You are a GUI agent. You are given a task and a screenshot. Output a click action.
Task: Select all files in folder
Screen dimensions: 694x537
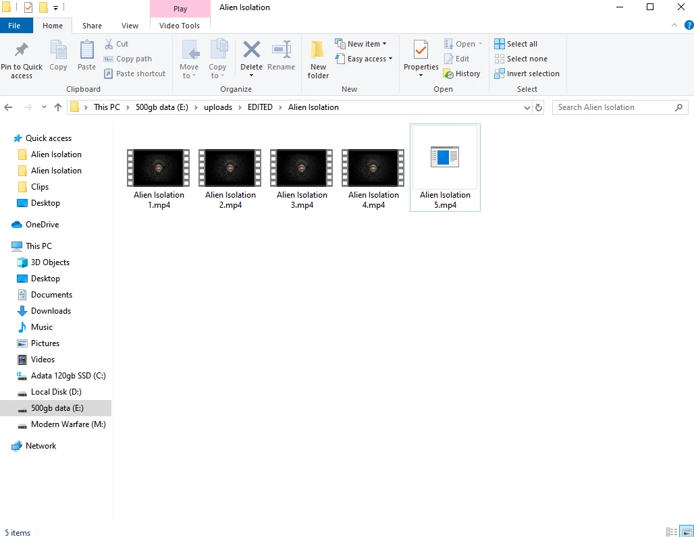[516, 44]
